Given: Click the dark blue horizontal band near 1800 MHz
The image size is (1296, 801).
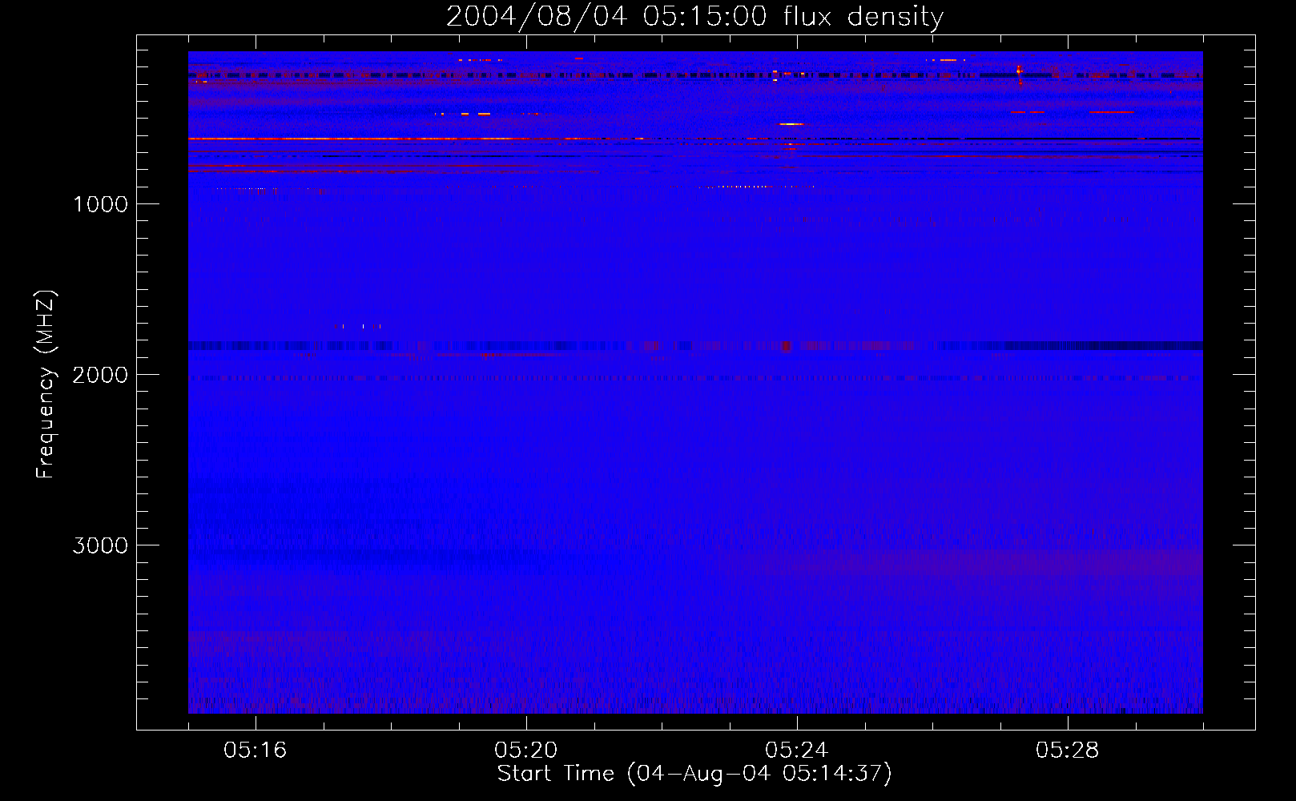Looking at the screenshot, I should pyautogui.click(x=695, y=346).
